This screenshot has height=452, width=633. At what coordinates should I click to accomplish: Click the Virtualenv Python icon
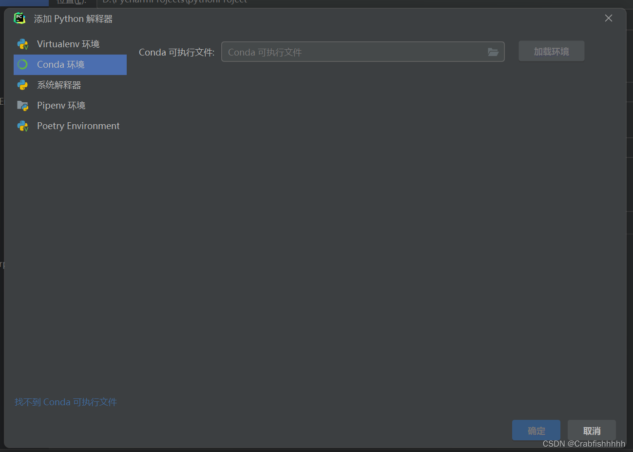[23, 44]
